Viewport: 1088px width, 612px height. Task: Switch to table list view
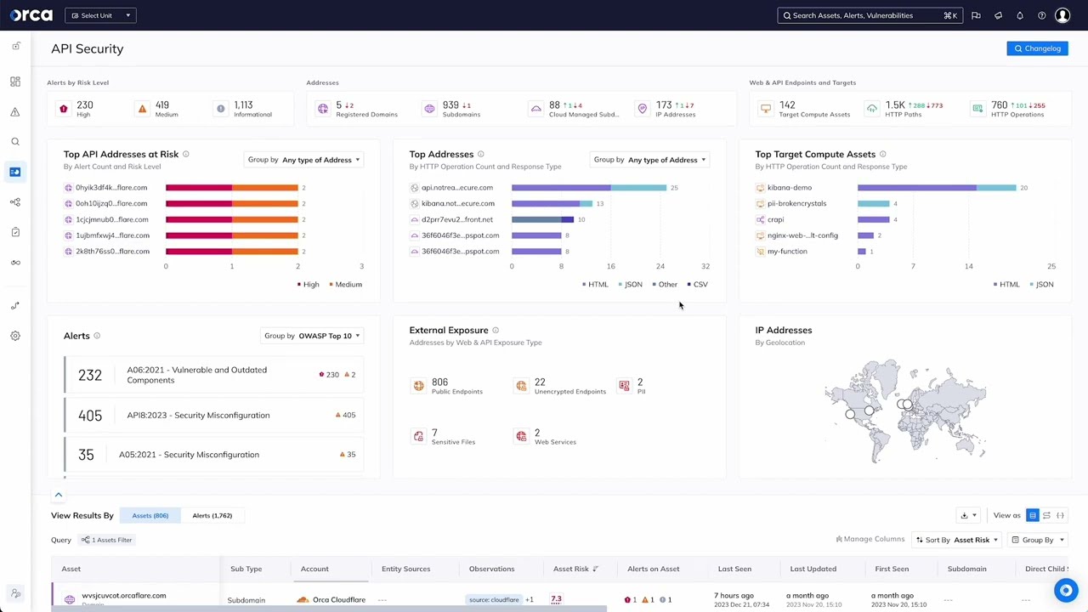tap(1033, 515)
